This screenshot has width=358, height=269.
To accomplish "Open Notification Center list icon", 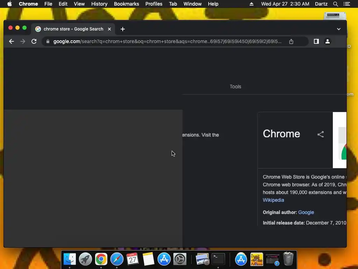I will [346, 4].
